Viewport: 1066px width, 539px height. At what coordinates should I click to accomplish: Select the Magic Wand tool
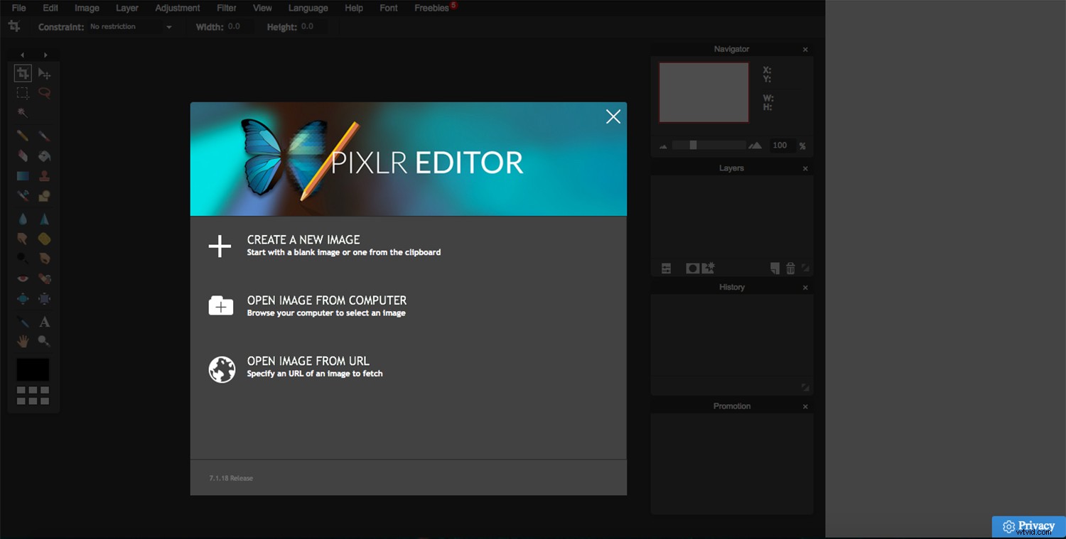tap(22, 112)
